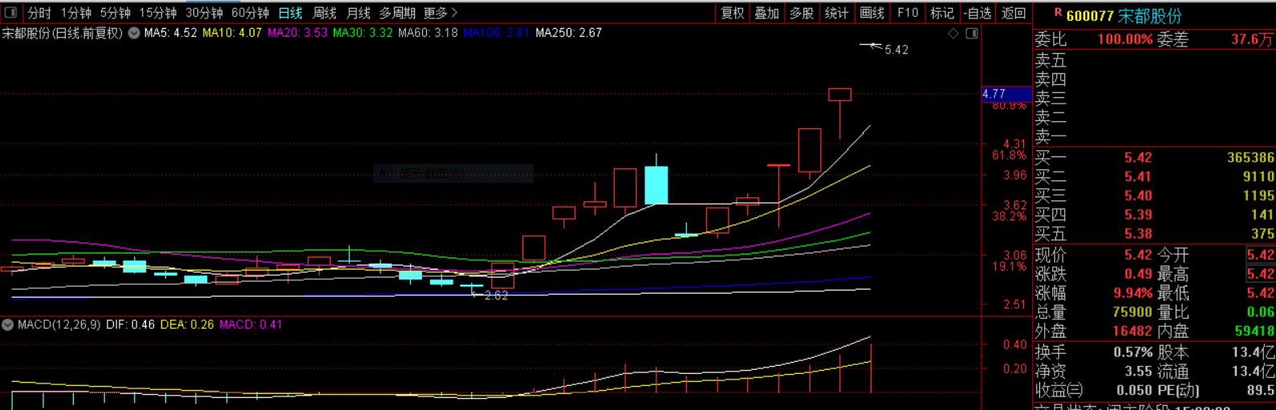The height and width of the screenshot is (410, 1276).
Task: Click the 委差 37.6万 value
Action: pyautogui.click(x=1253, y=39)
